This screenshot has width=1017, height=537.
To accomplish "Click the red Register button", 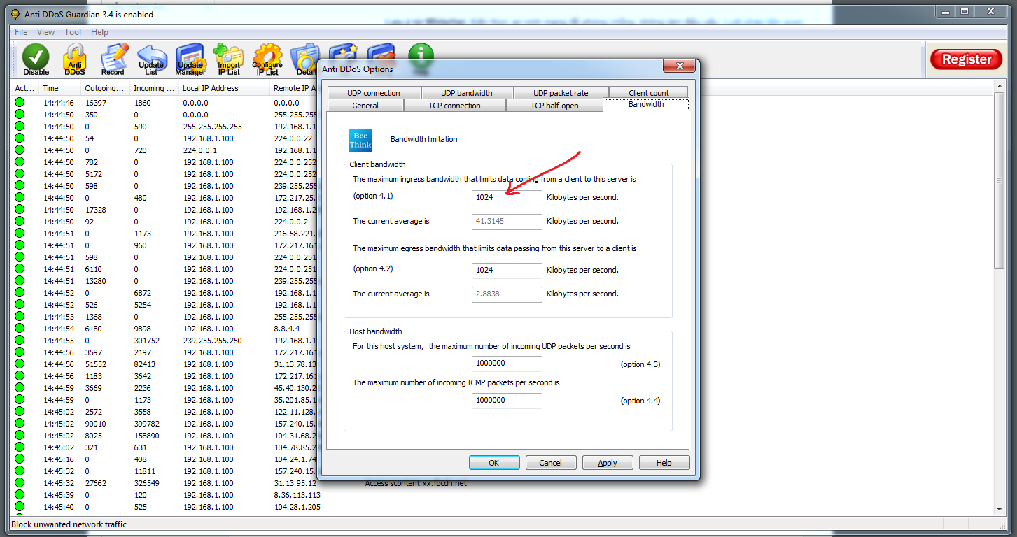I will click(x=967, y=59).
